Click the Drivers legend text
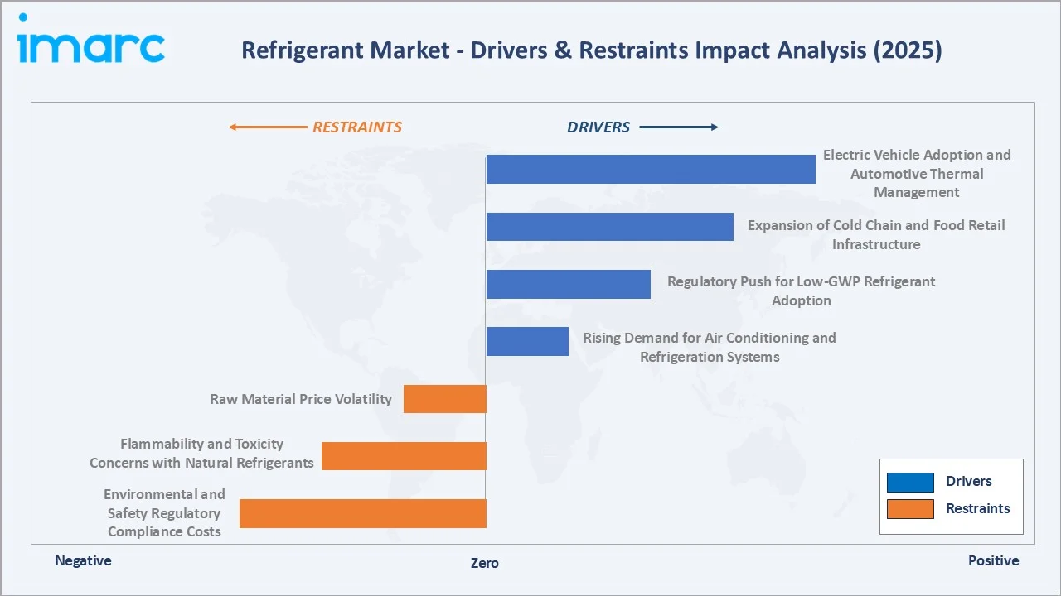This screenshot has width=1061, height=596. point(968,482)
